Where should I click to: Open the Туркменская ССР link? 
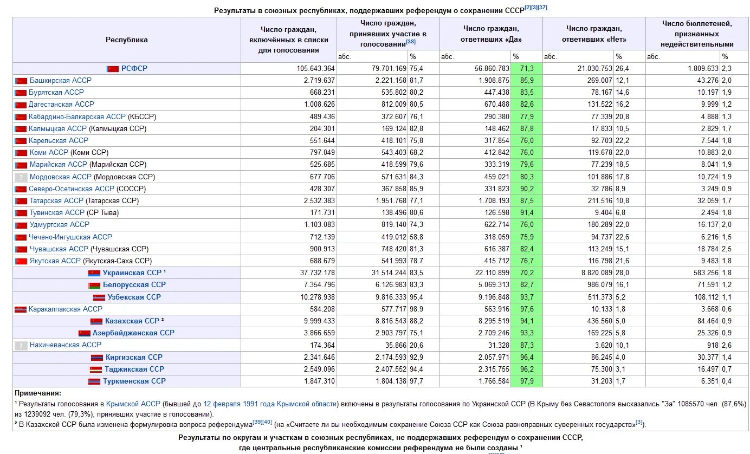click(134, 381)
